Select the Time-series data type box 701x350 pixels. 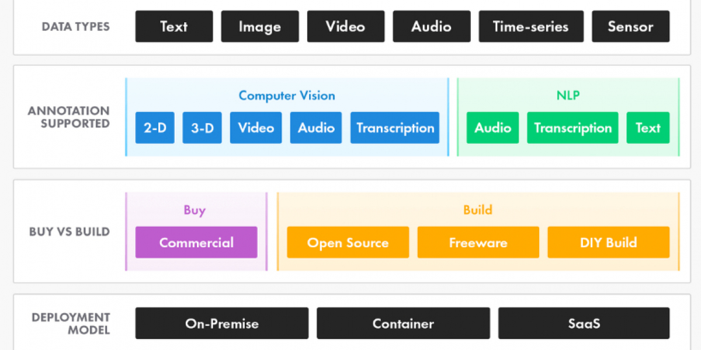coord(530,26)
